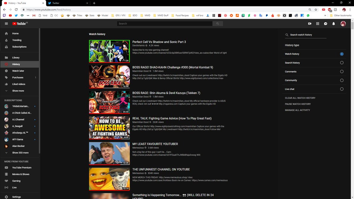Open Gaming in sidebar
Image resolution: width=354 pixels, height=199 pixels.
pos(19,181)
